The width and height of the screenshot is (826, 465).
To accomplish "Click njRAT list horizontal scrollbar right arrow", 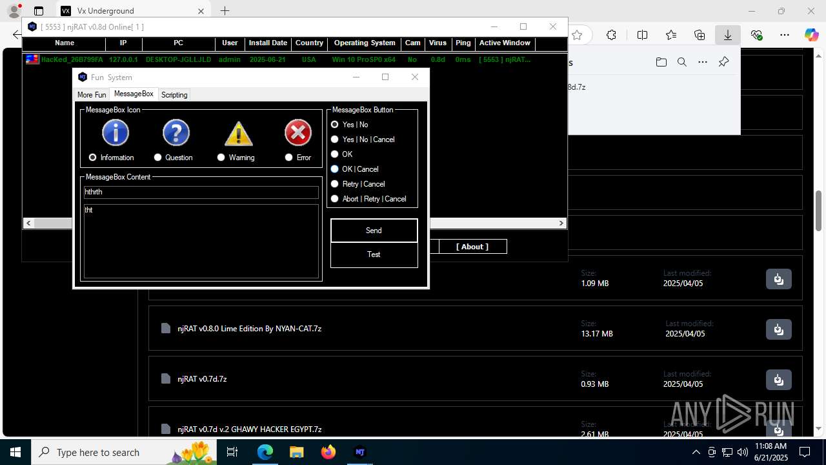I will [561, 223].
